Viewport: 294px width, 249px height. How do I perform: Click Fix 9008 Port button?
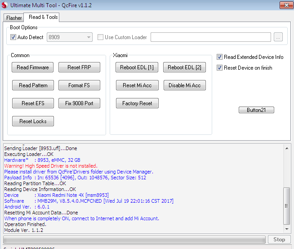tap(79, 103)
